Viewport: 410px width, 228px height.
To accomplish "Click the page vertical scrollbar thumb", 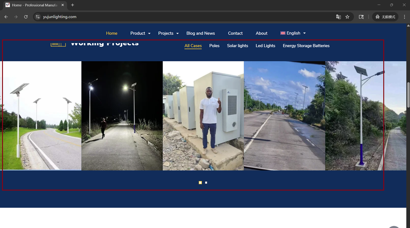I will (x=408, y=95).
